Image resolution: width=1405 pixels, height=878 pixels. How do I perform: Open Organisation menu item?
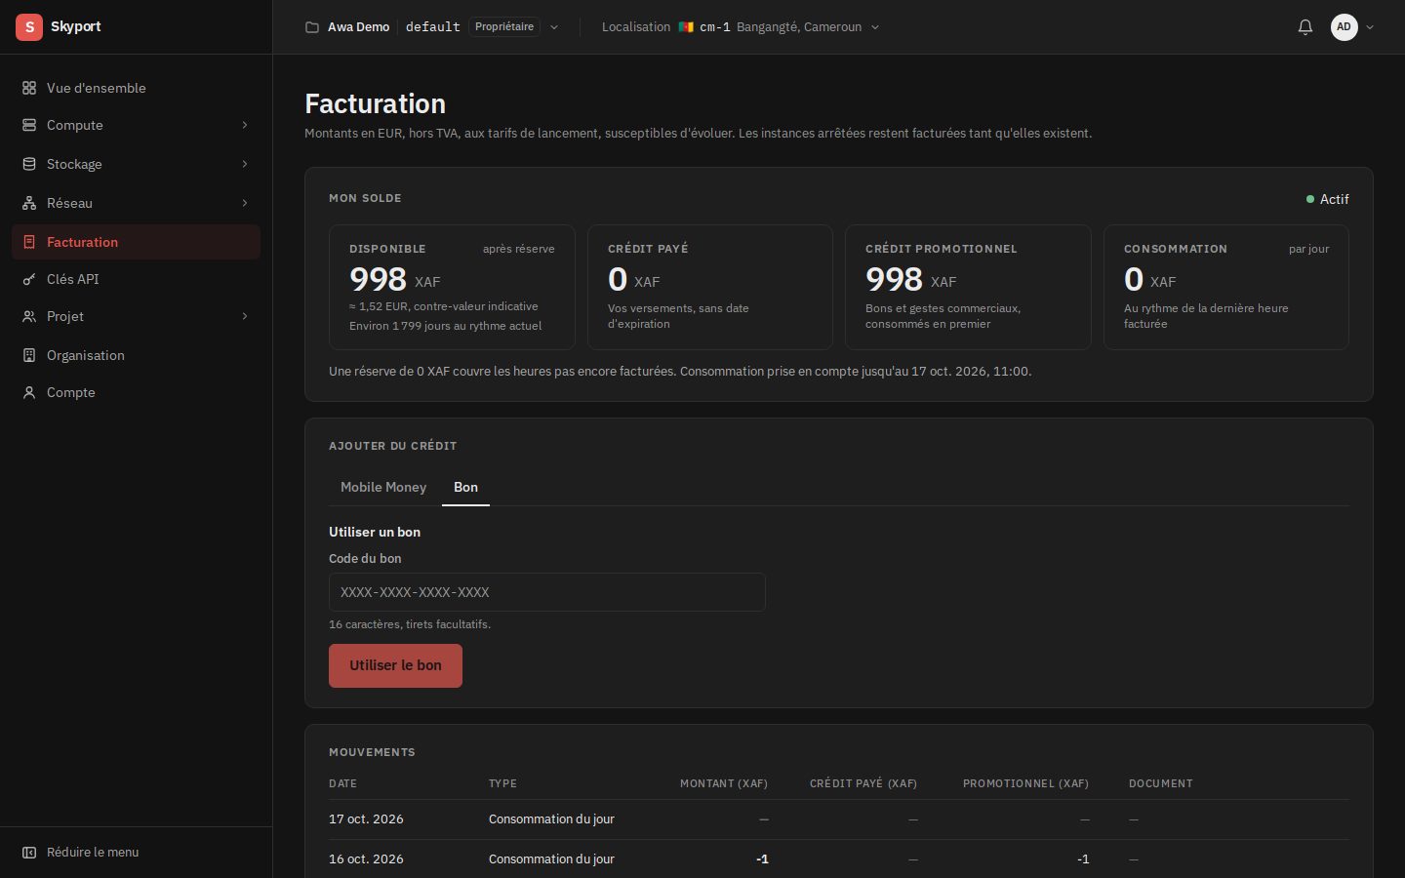[x=136, y=355]
